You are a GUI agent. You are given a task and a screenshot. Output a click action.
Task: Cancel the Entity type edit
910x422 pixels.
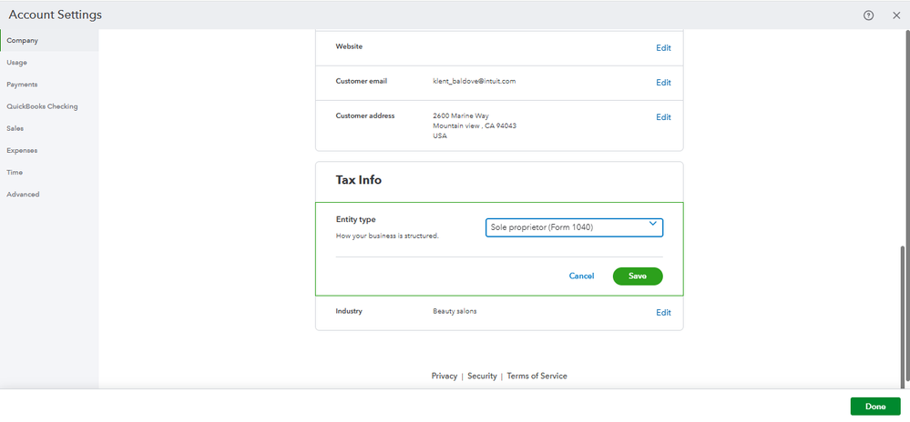click(581, 276)
